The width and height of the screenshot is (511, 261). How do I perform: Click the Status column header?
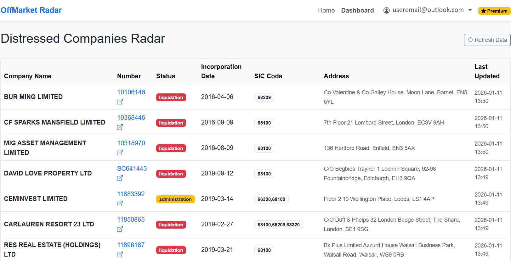coord(166,76)
